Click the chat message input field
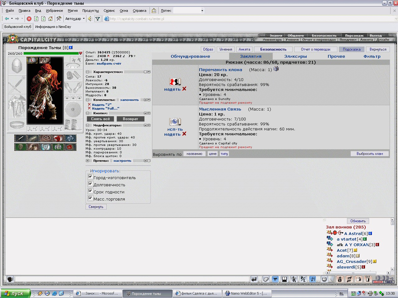Image resolution: width=398 pixels, height=298 pixels. [132, 279]
